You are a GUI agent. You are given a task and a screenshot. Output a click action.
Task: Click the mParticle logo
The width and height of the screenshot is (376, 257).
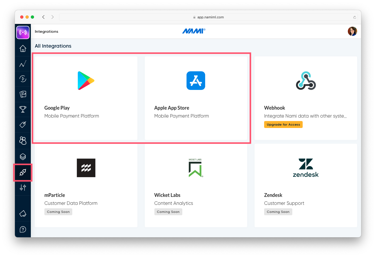[x=86, y=168]
